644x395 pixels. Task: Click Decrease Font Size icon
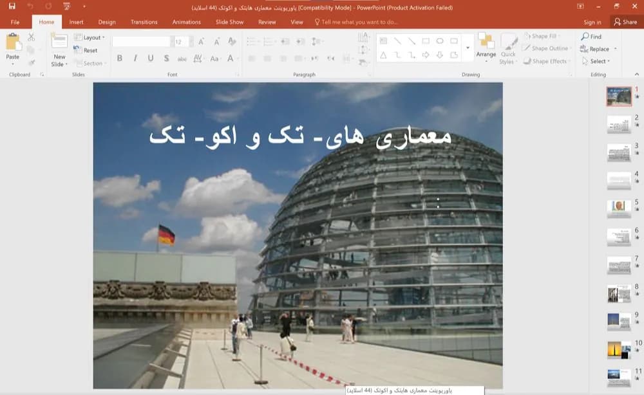tap(216, 41)
